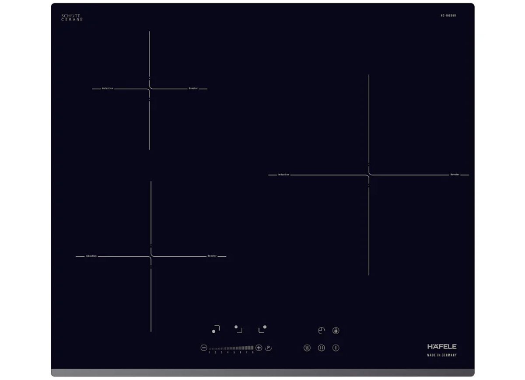The width and height of the screenshot is (525, 380).
Task: Tap center of the top-left cooking zone
Action: (150, 89)
